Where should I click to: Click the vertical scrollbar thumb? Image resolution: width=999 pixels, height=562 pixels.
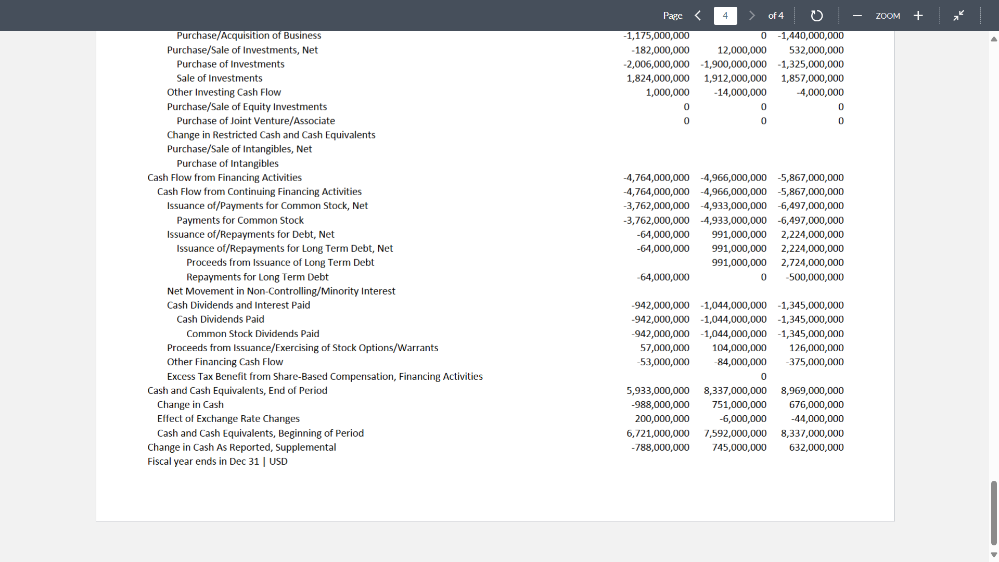click(994, 513)
